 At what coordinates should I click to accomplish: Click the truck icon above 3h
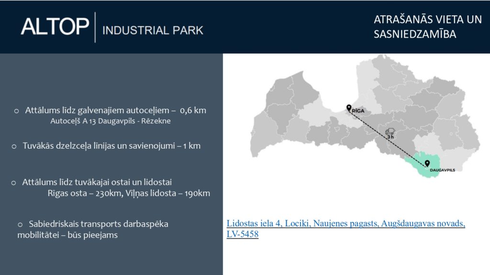tap(390, 130)
